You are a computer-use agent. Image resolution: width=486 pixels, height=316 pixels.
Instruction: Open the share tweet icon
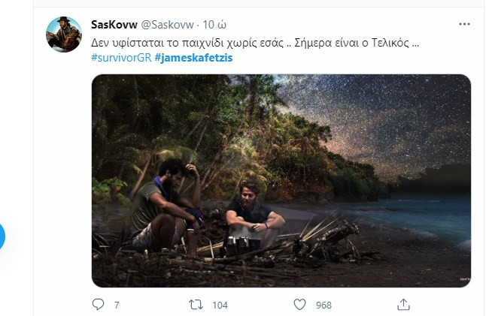pos(403,305)
